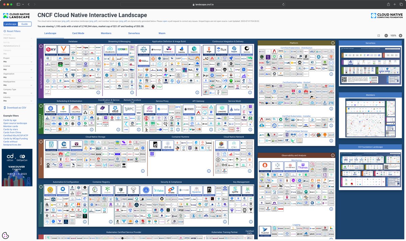Open the Grouping dropdown
The width and height of the screenshot is (406, 241).
tap(18, 38)
